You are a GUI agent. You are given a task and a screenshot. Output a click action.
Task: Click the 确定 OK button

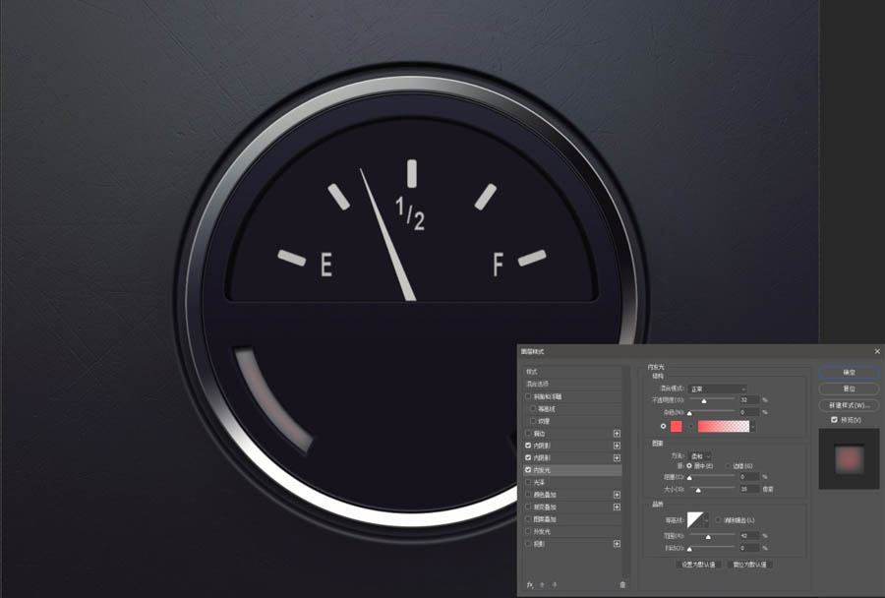849,372
